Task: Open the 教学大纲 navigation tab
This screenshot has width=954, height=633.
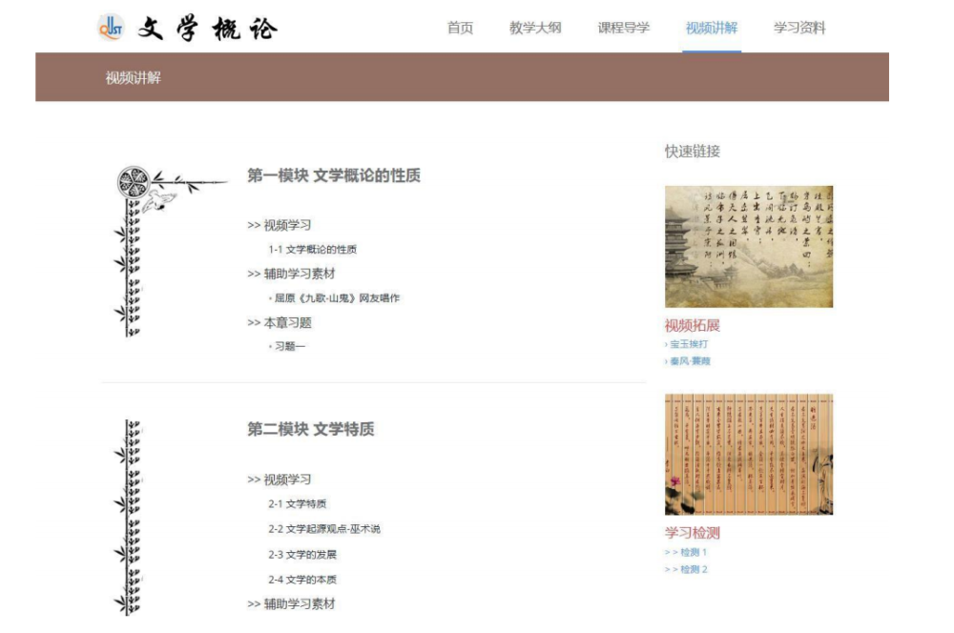Action: pyautogui.click(x=535, y=28)
